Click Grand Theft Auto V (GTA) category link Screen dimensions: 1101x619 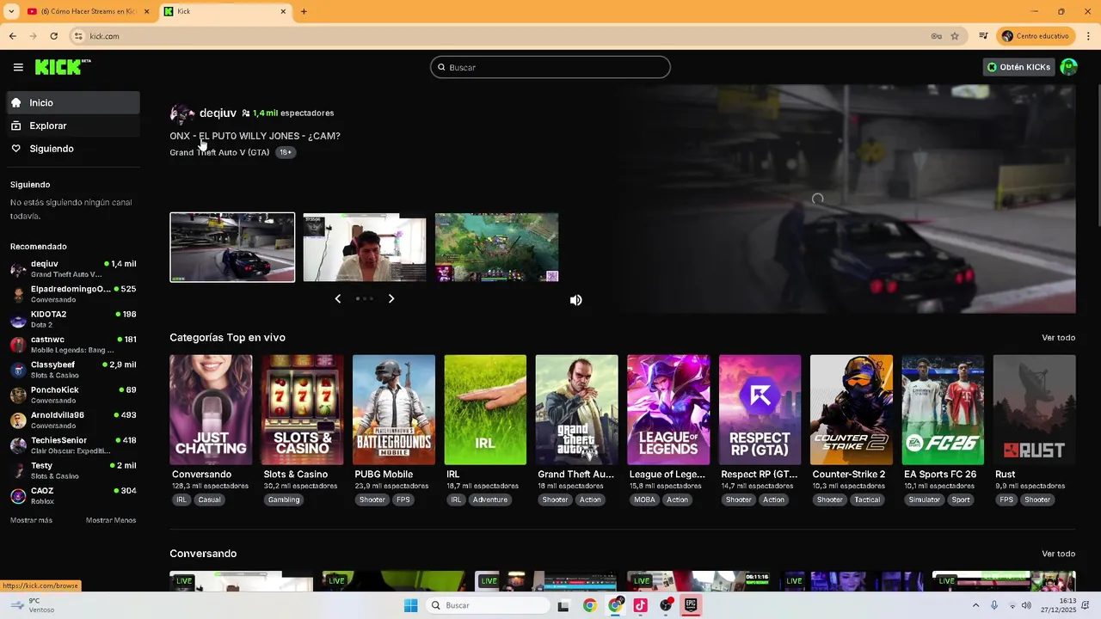(x=219, y=152)
